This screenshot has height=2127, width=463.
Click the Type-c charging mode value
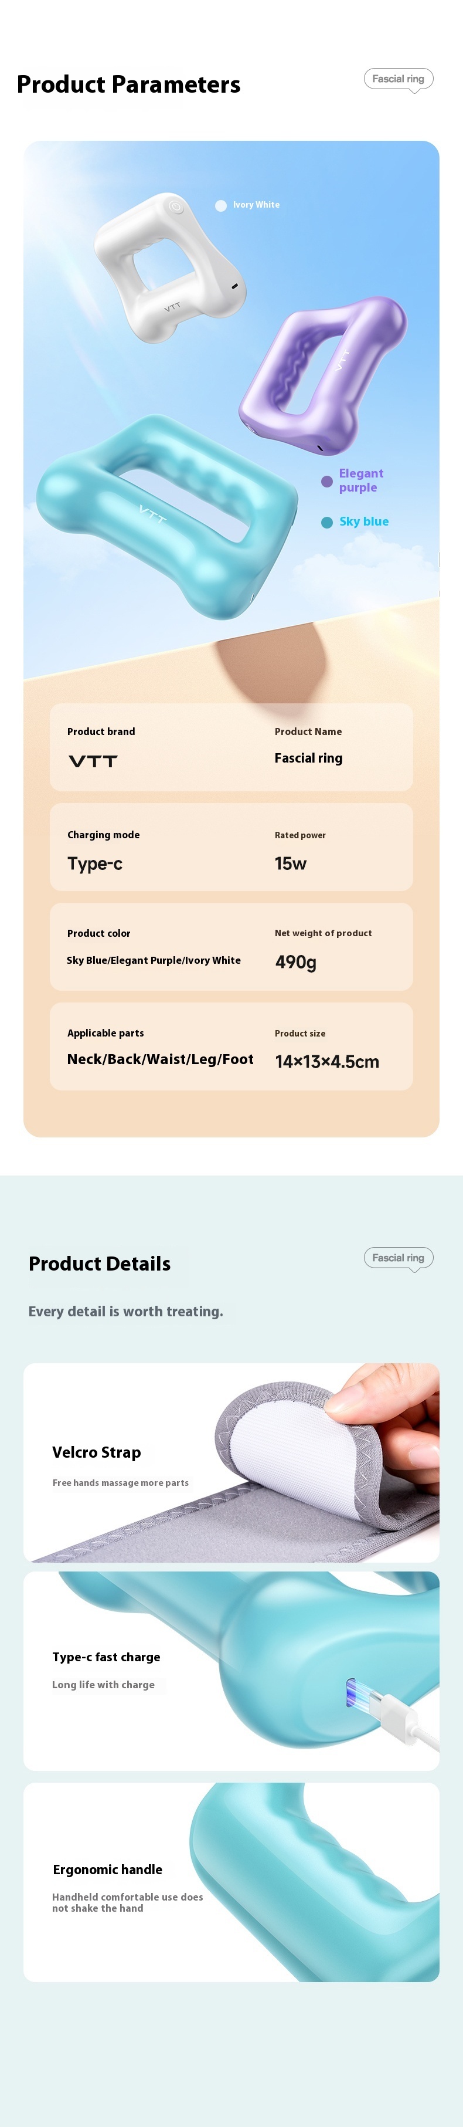(95, 863)
